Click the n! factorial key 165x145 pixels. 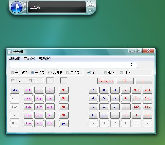(x=50, y=115)
